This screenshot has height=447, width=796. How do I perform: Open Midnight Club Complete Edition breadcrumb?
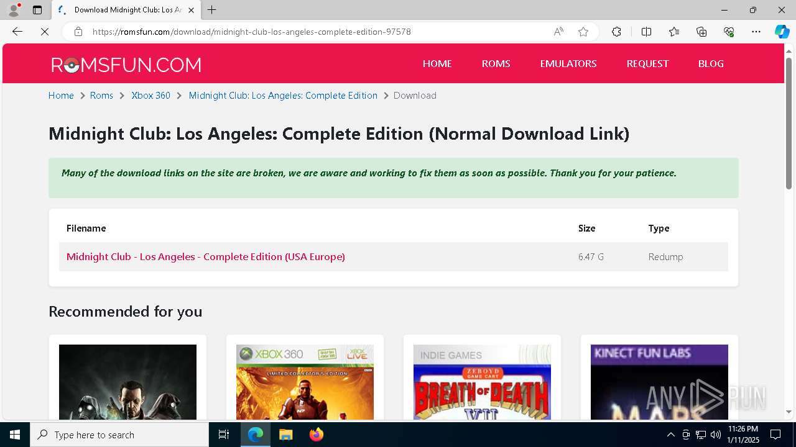pos(283,95)
